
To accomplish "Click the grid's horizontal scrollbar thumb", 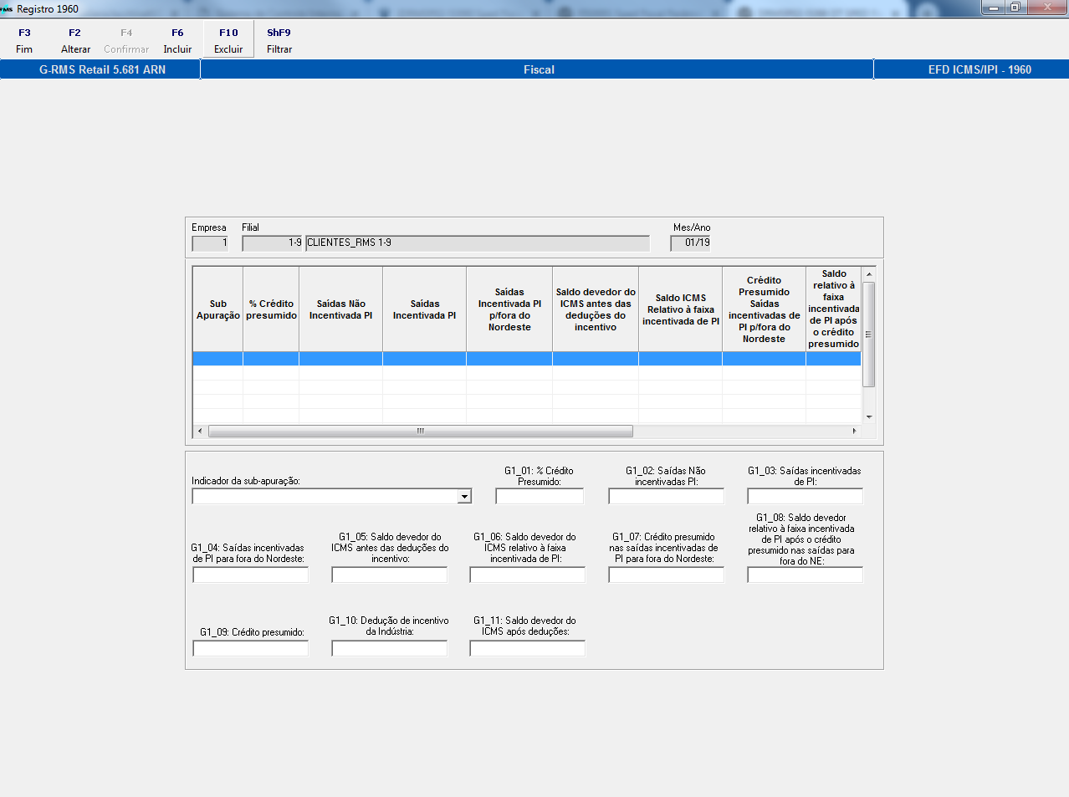I will 421,432.
